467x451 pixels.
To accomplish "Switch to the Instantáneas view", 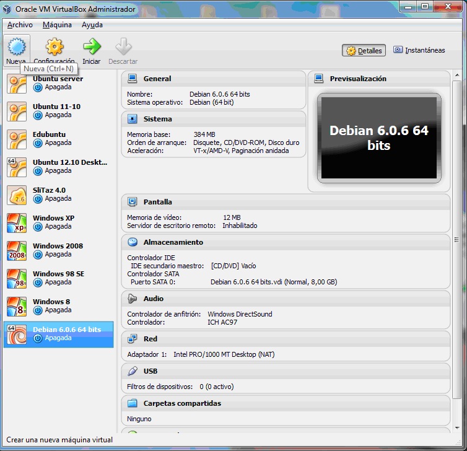I will [x=419, y=50].
